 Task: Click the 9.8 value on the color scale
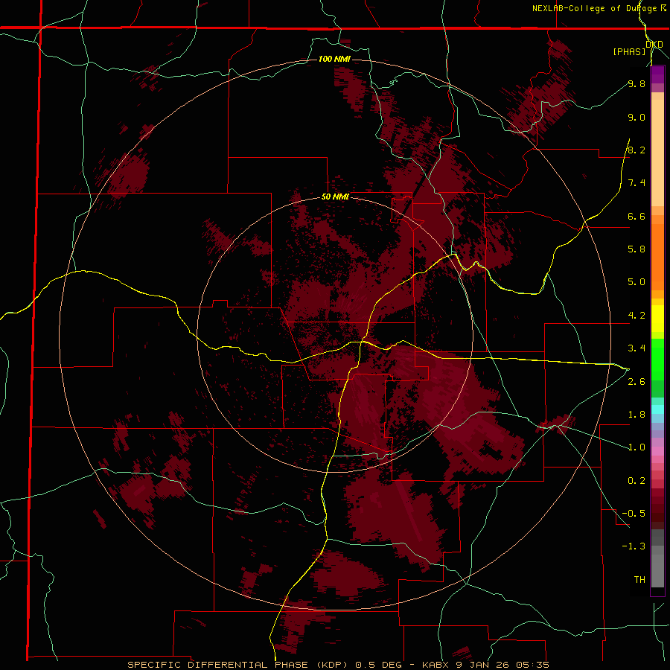[636, 83]
